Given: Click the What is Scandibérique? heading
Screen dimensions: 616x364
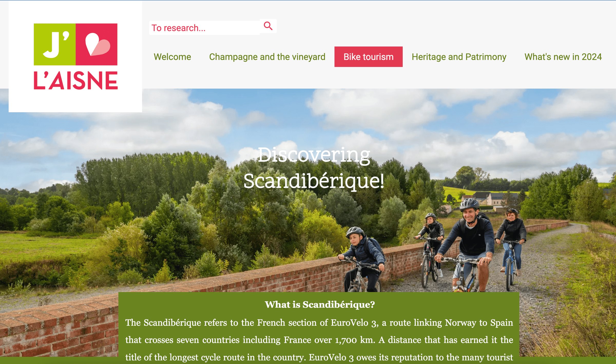Looking at the screenshot, I should [320, 304].
